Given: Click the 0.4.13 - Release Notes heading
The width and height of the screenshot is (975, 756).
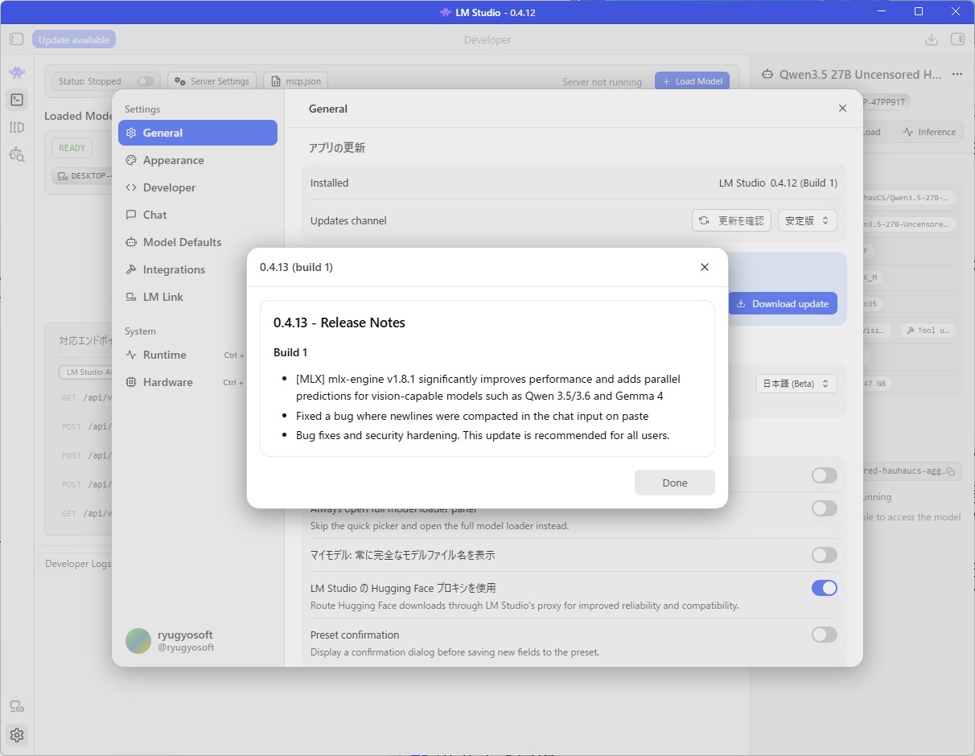Looking at the screenshot, I should (x=339, y=323).
